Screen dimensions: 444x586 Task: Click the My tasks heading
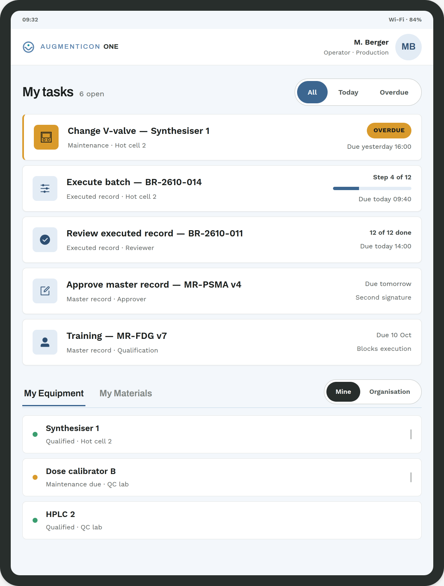(x=48, y=92)
